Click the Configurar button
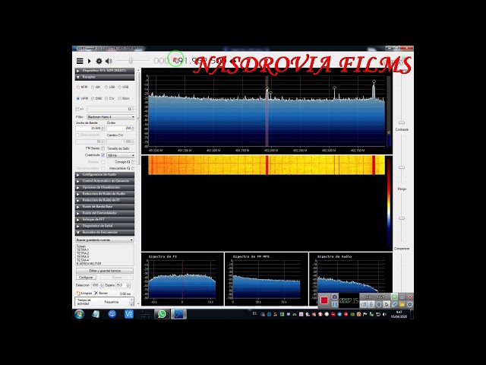The height and width of the screenshot is (365, 486). pyautogui.click(x=86, y=277)
